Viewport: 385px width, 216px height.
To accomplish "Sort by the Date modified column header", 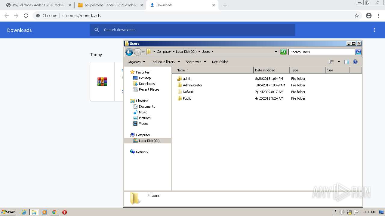I will pyautogui.click(x=272, y=70).
